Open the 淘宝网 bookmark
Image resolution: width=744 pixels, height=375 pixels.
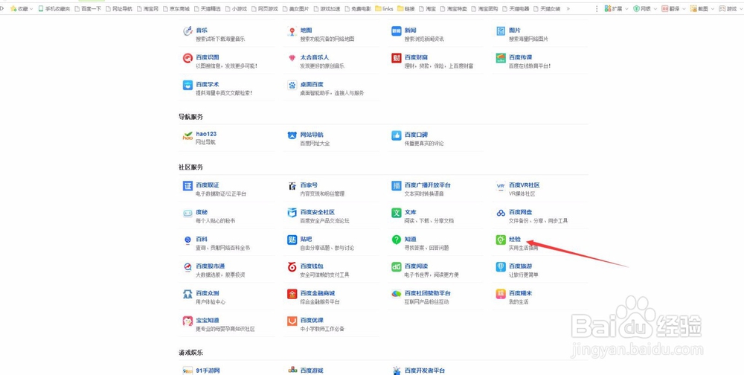[x=147, y=8]
